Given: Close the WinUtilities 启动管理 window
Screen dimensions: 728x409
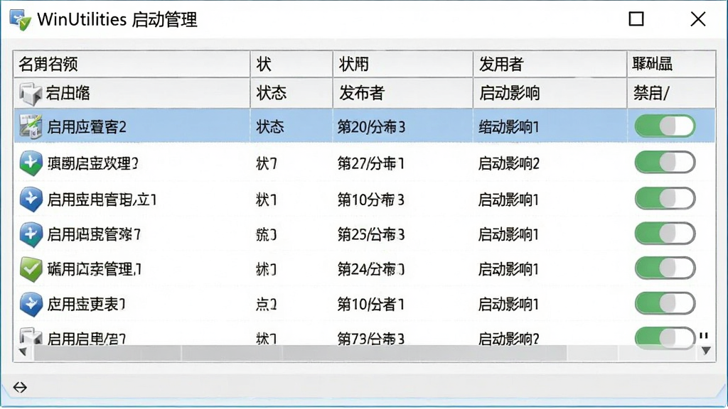Looking at the screenshot, I should coord(698,19).
